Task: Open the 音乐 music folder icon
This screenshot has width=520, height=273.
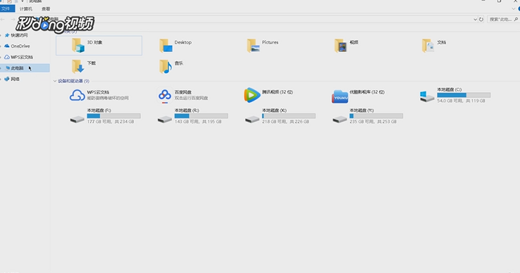Action: tap(166, 66)
